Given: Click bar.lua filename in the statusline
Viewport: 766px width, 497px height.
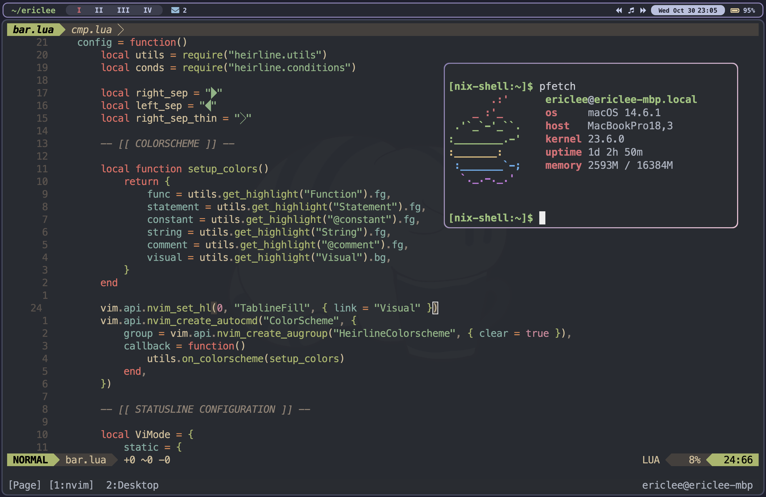Looking at the screenshot, I should pos(86,460).
